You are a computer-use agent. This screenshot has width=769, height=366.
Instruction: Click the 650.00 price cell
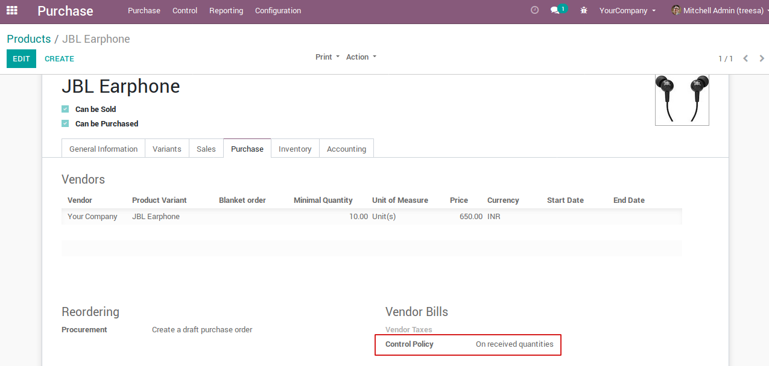click(471, 217)
